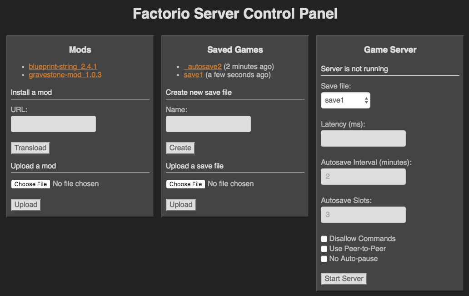Enable the Disallow Commands checkbox
Viewport: 469px width, 296px height.
pyautogui.click(x=324, y=239)
